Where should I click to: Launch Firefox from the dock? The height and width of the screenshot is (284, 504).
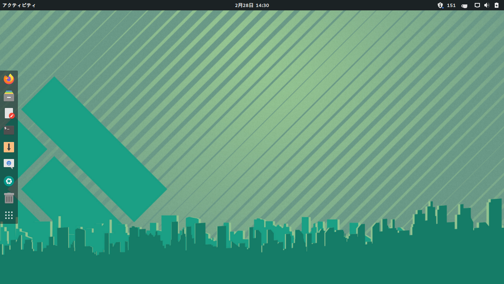click(9, 79)
